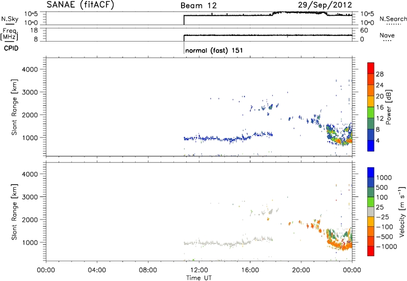Click the 'Nave' legend label
This screenshot has width=407, height=281.
tap(387, 35)
